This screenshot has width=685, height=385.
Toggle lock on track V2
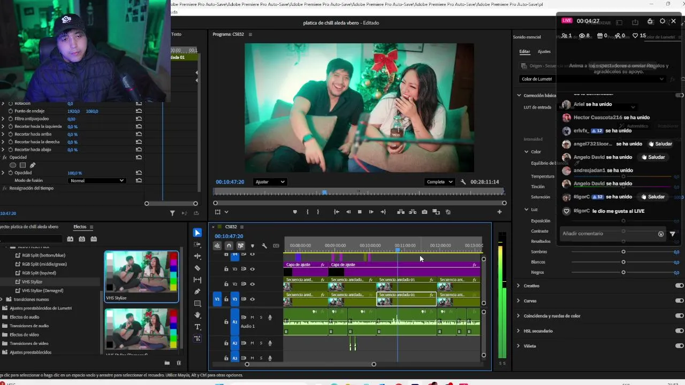226,284
